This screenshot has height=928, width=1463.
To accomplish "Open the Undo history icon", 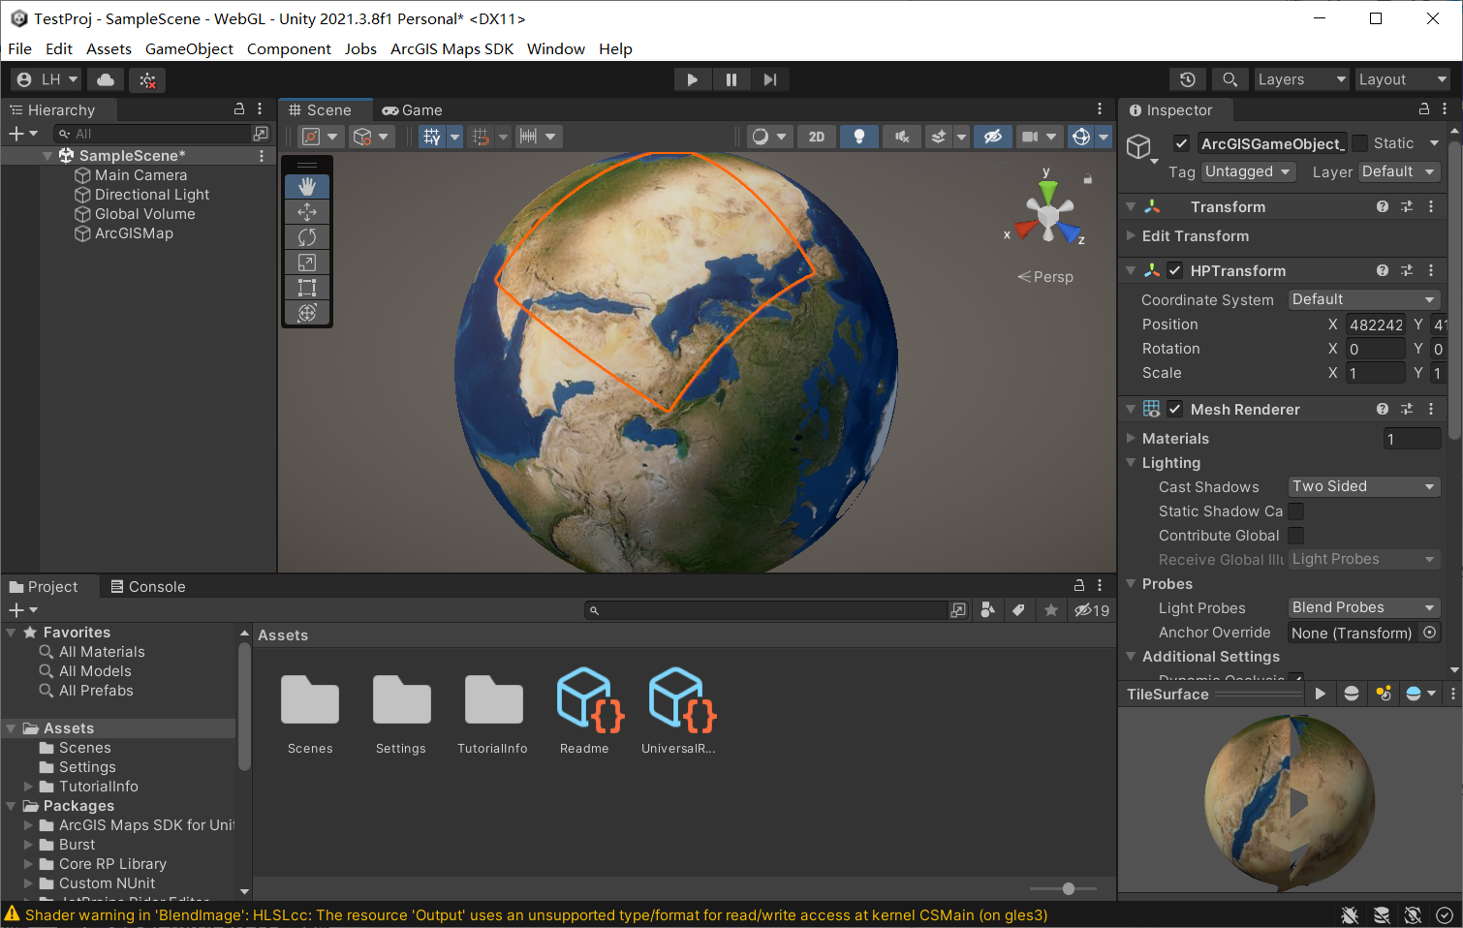I will [1188, 79].
